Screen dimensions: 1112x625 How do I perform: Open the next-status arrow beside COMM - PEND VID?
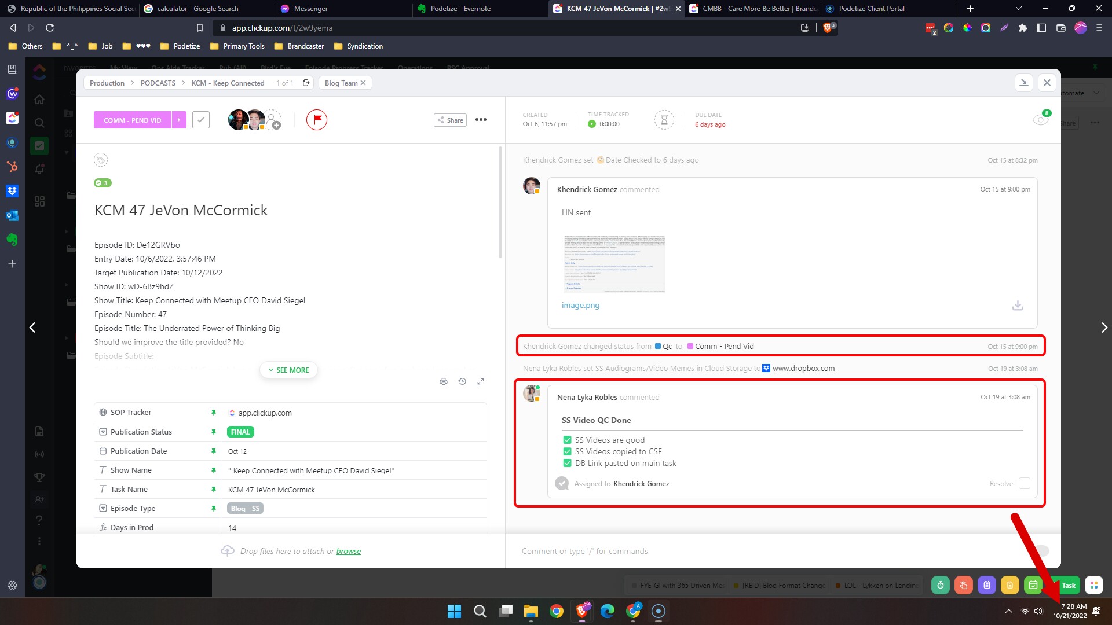tap(179, 120)
